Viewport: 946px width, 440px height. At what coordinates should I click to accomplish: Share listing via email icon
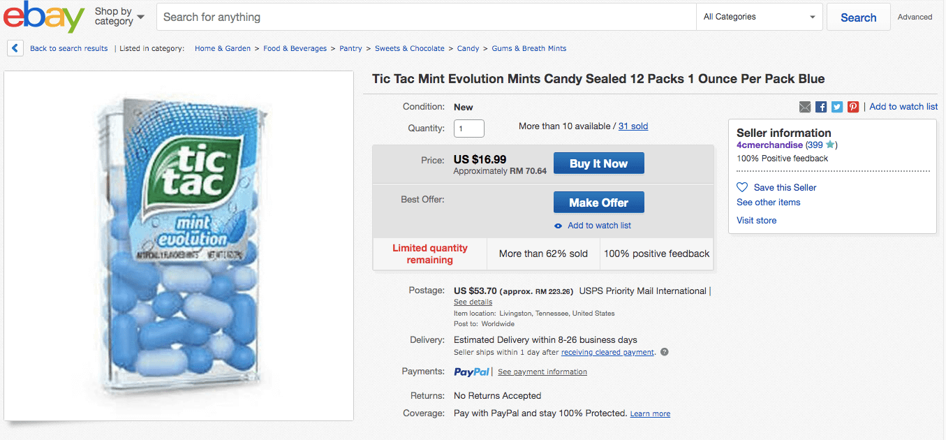click(x=805, y=107)
